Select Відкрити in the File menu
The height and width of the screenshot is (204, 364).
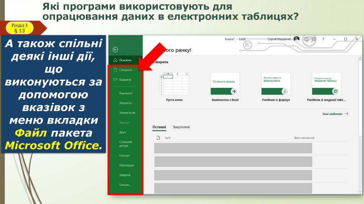(125, 80)
